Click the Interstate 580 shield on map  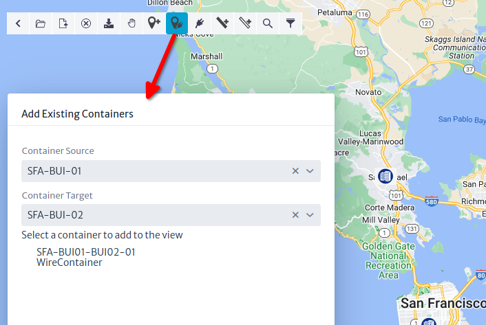(431, 201)
